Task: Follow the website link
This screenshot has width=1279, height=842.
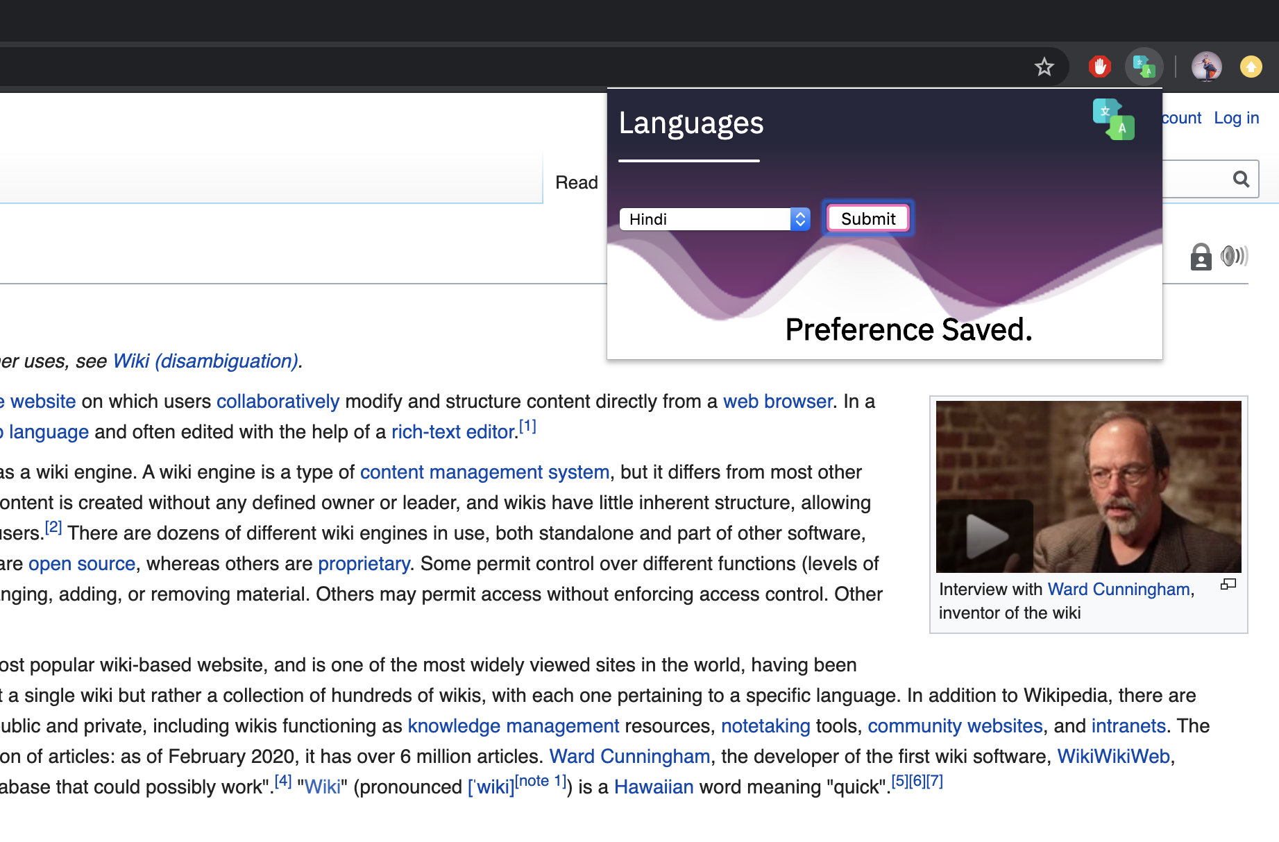Action: [x=43, y=402]
